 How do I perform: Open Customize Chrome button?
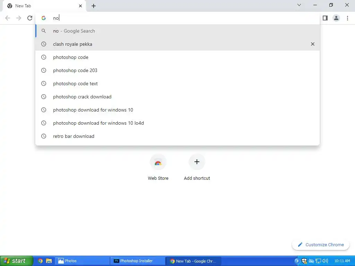321,245
